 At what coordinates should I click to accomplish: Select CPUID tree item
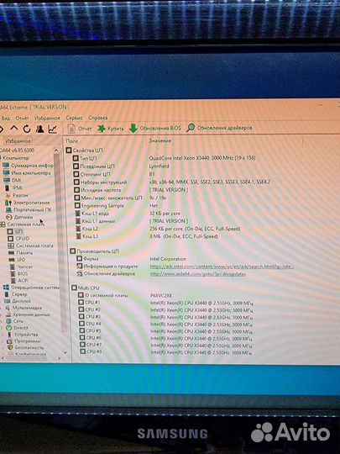[18, 239]
